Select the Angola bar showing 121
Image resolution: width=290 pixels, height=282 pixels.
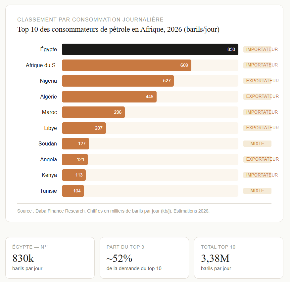pos(75,159)
